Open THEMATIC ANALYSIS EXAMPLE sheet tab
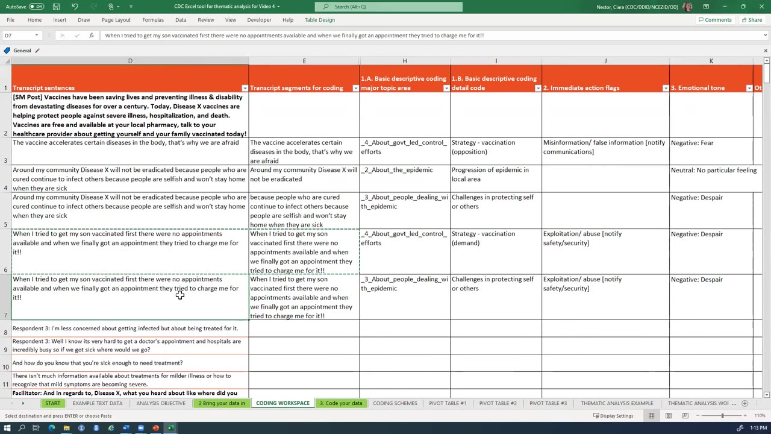This screenshot has height=434, width=771. pos(617,403)
